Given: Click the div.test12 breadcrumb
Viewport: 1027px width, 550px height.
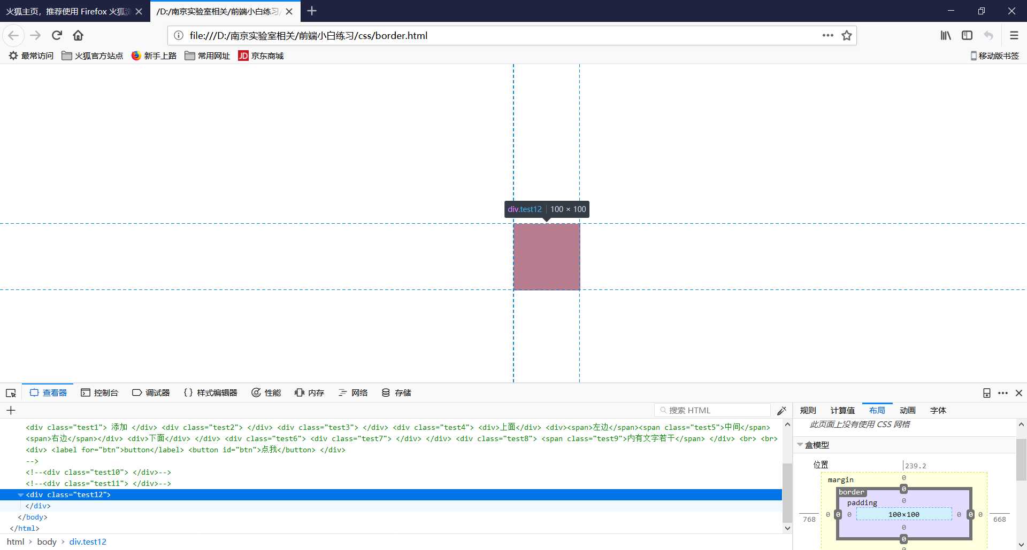Looking at the screenshot, I should [x=88, y=541].
